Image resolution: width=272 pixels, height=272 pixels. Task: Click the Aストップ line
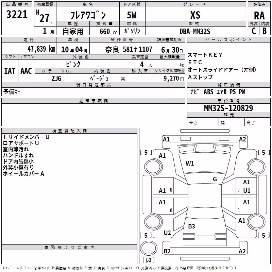(200, 78)
